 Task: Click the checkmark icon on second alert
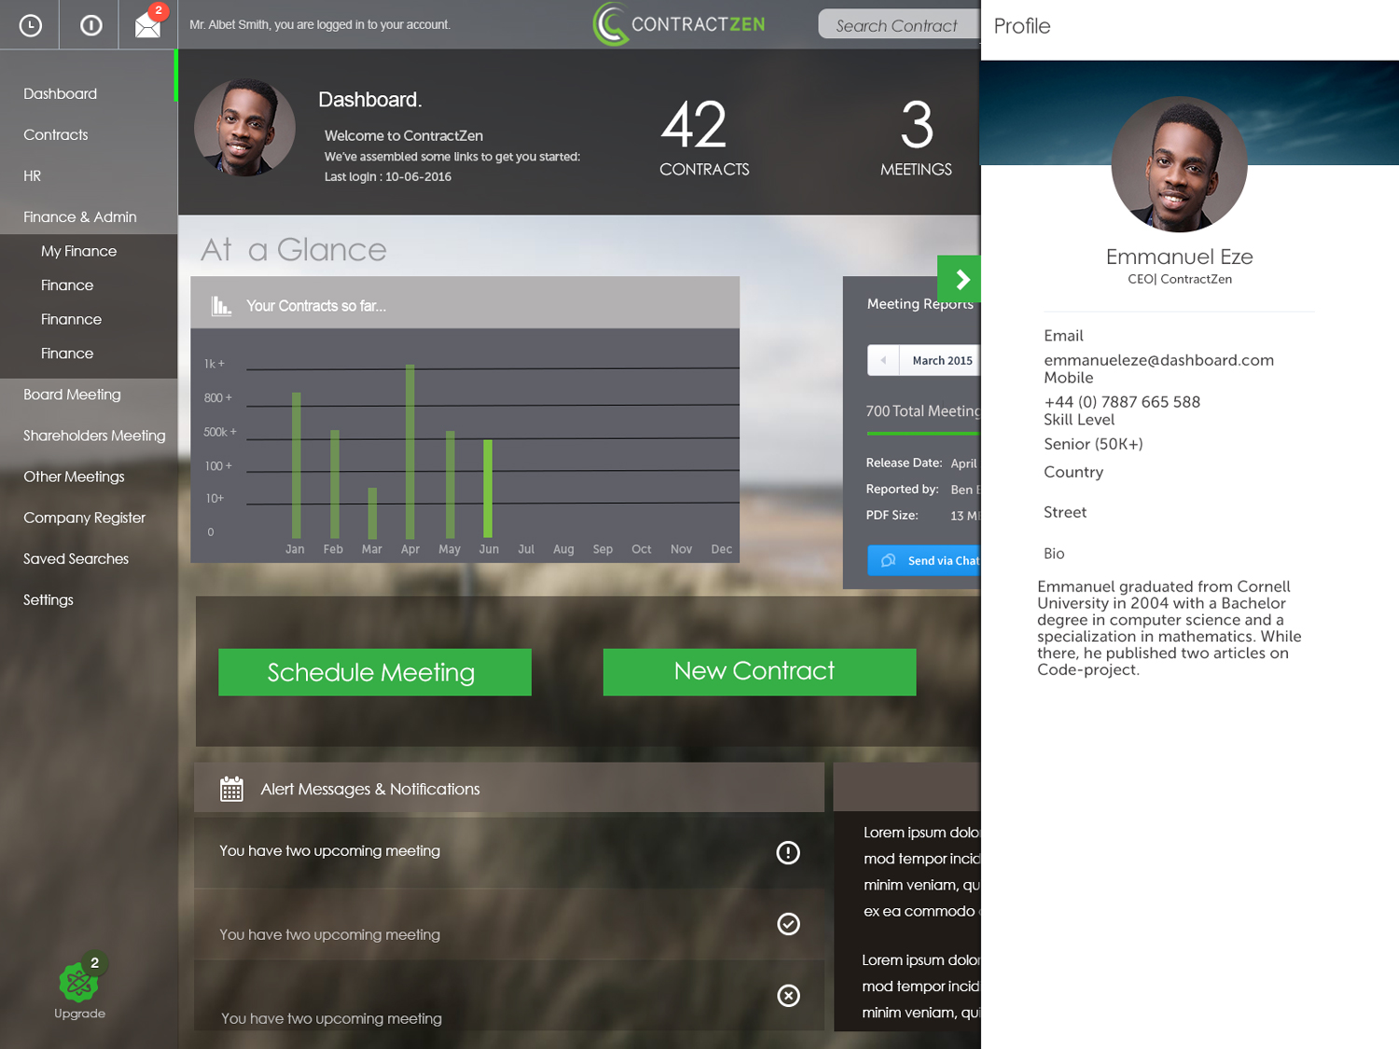click(x=788, y=923)
